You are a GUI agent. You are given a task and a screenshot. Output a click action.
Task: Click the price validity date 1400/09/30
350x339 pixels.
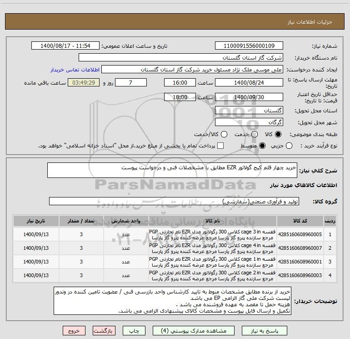pyautogui.click(x=249, y=97)
